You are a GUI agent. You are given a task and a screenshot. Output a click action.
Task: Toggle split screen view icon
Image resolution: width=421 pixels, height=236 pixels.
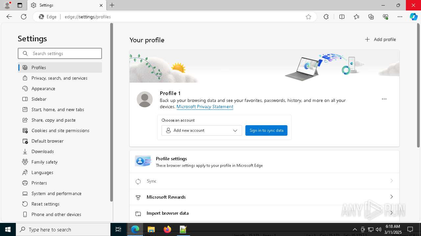coord(342,17)
